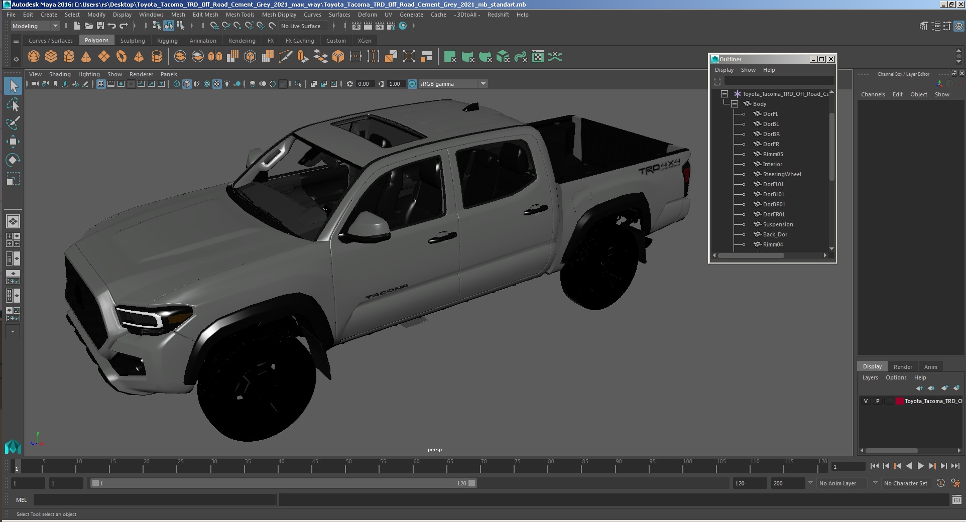Image resolution: width=966 pixels, height=522 pixels.
Task: Toggle layer visibility V for the Toyota_Tacoma layer
Action: pos(866,401)
